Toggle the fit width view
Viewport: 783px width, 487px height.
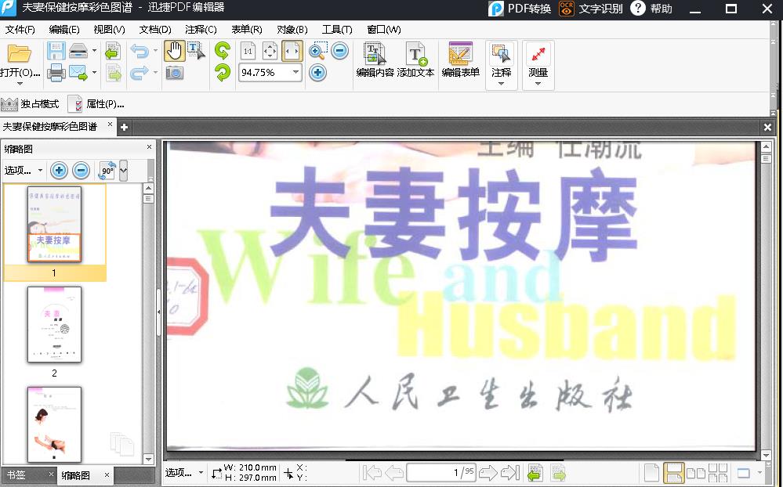(292, 51)
